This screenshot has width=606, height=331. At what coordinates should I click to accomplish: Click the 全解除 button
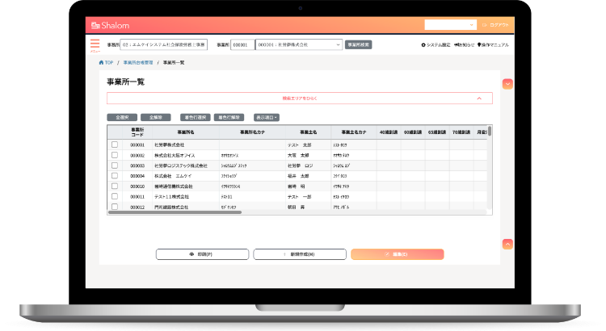155,117
